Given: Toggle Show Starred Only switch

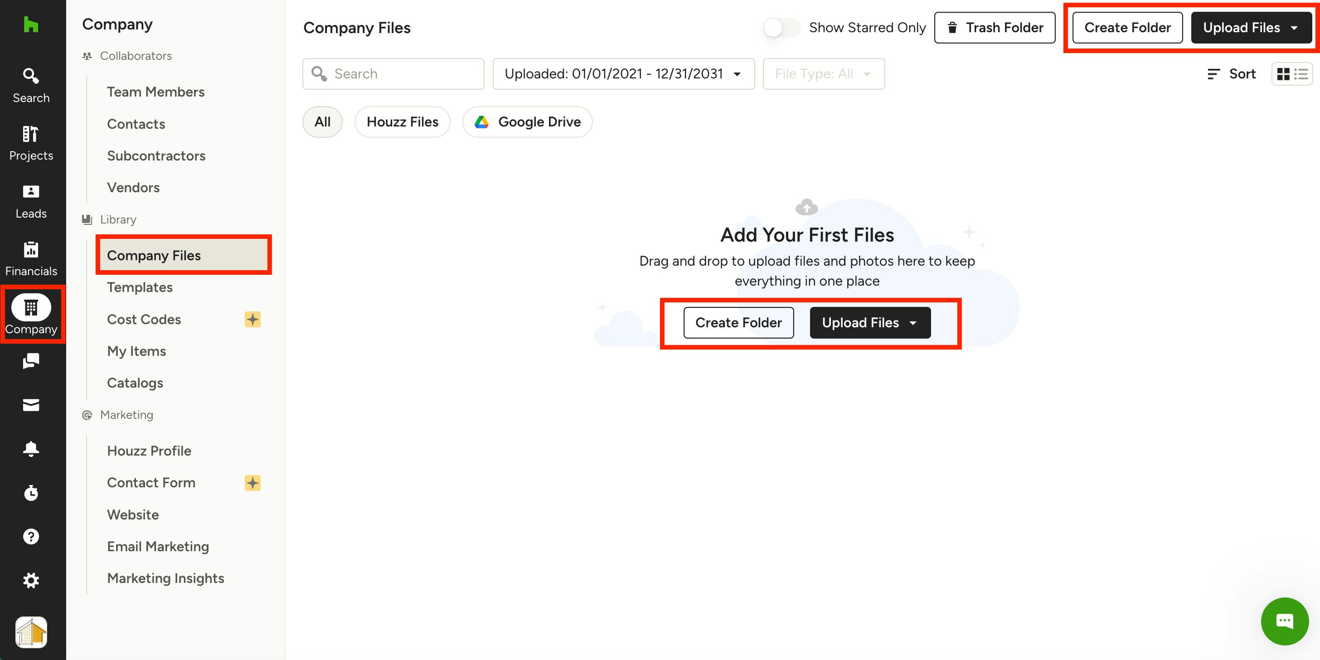Looking at the screenshot, I should tap(781, 28).
